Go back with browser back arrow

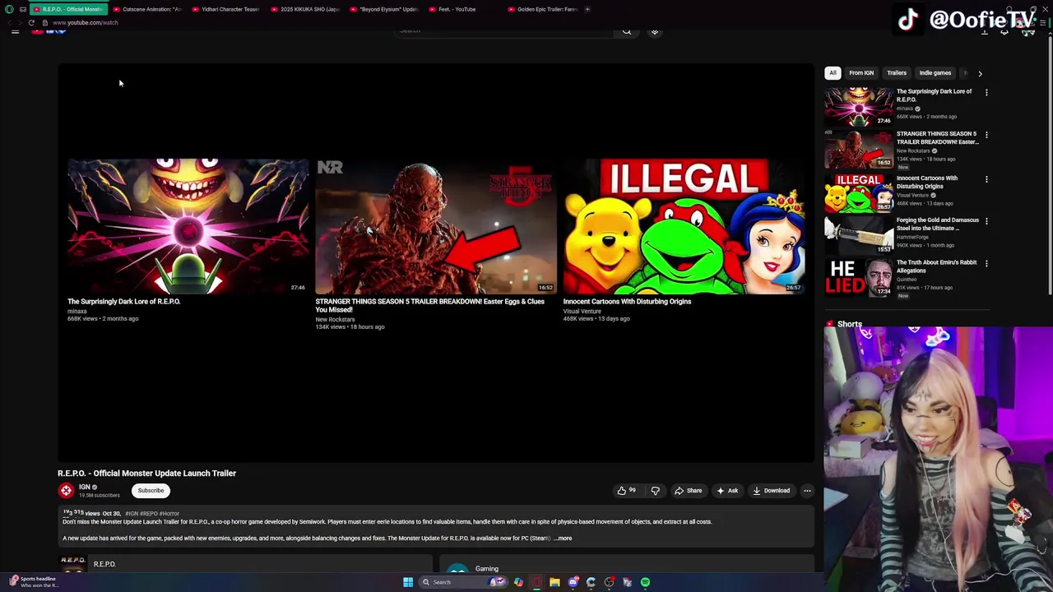10,22
